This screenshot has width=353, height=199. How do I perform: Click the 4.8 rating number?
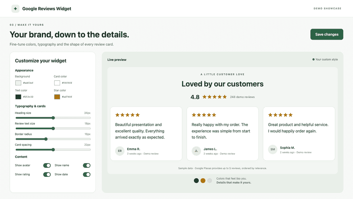pos(195,97)
